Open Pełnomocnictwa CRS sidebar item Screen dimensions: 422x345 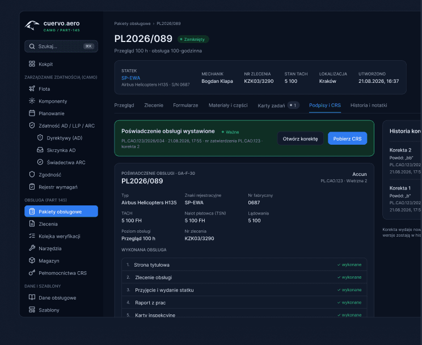click(61, 273)
